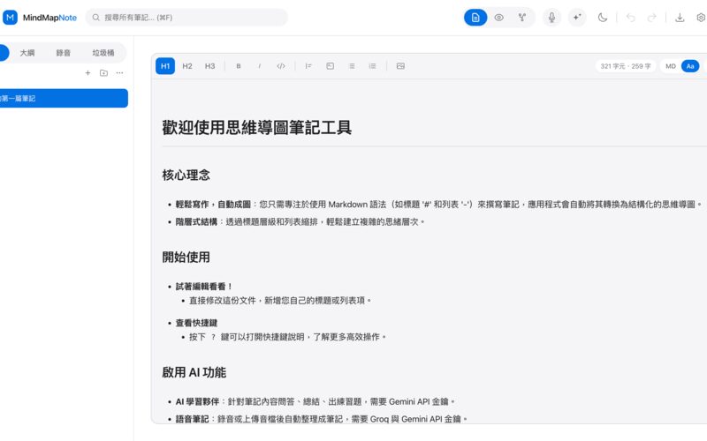
Task: Click the 輕鬆寫作，自動成圖 bullet text
Action: pos(213,205)
